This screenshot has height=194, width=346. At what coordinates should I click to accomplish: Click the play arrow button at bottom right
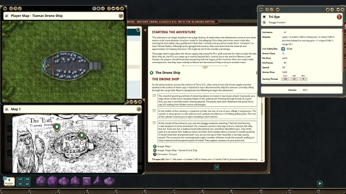[320, 183]
